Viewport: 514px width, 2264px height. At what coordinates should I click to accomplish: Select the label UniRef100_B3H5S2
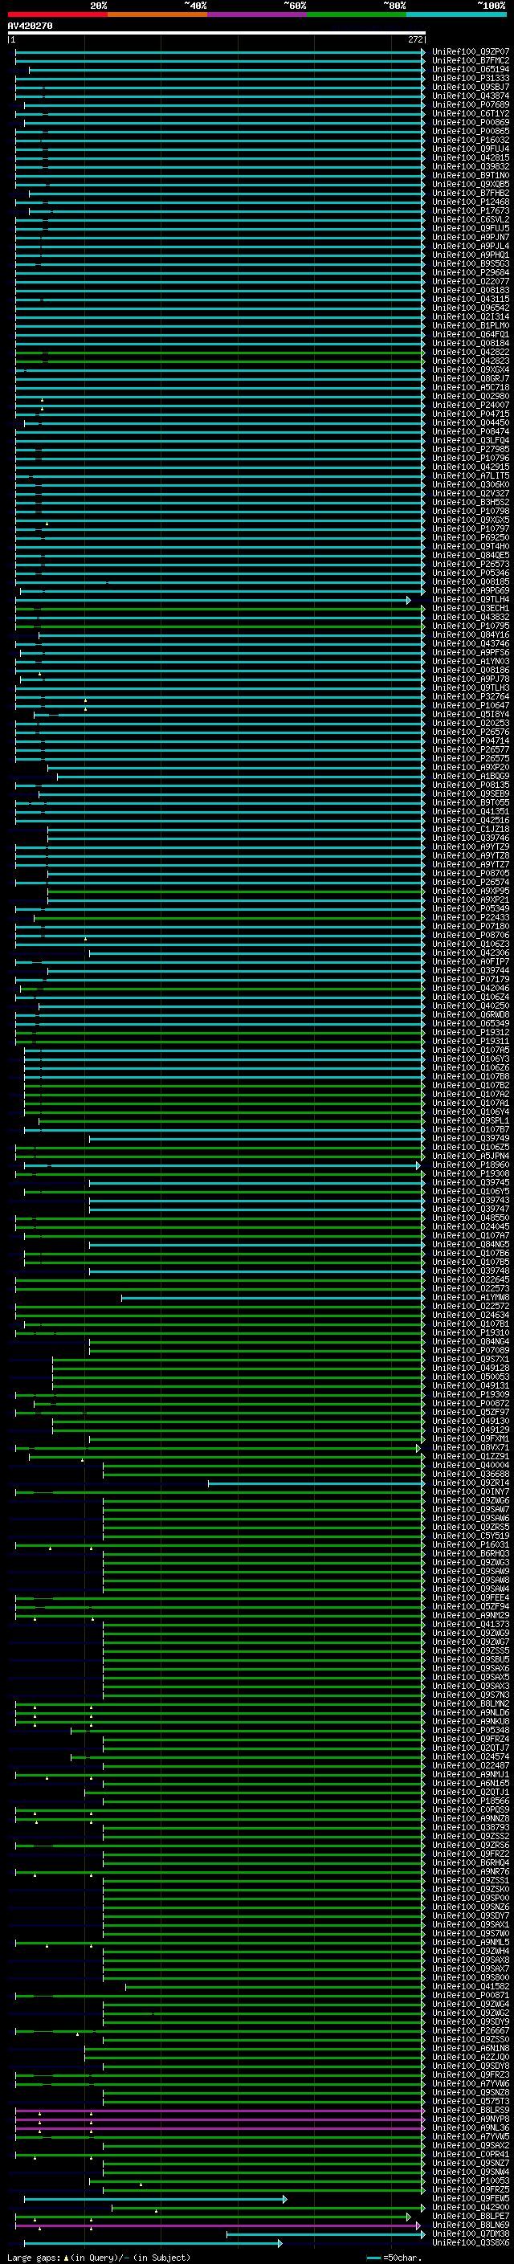471,503
